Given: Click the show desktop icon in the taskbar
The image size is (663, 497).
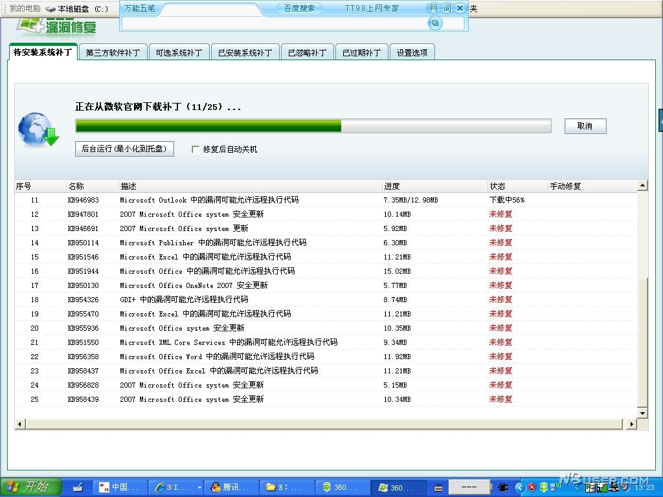Looking at the screenshot, I should [78, 487].
